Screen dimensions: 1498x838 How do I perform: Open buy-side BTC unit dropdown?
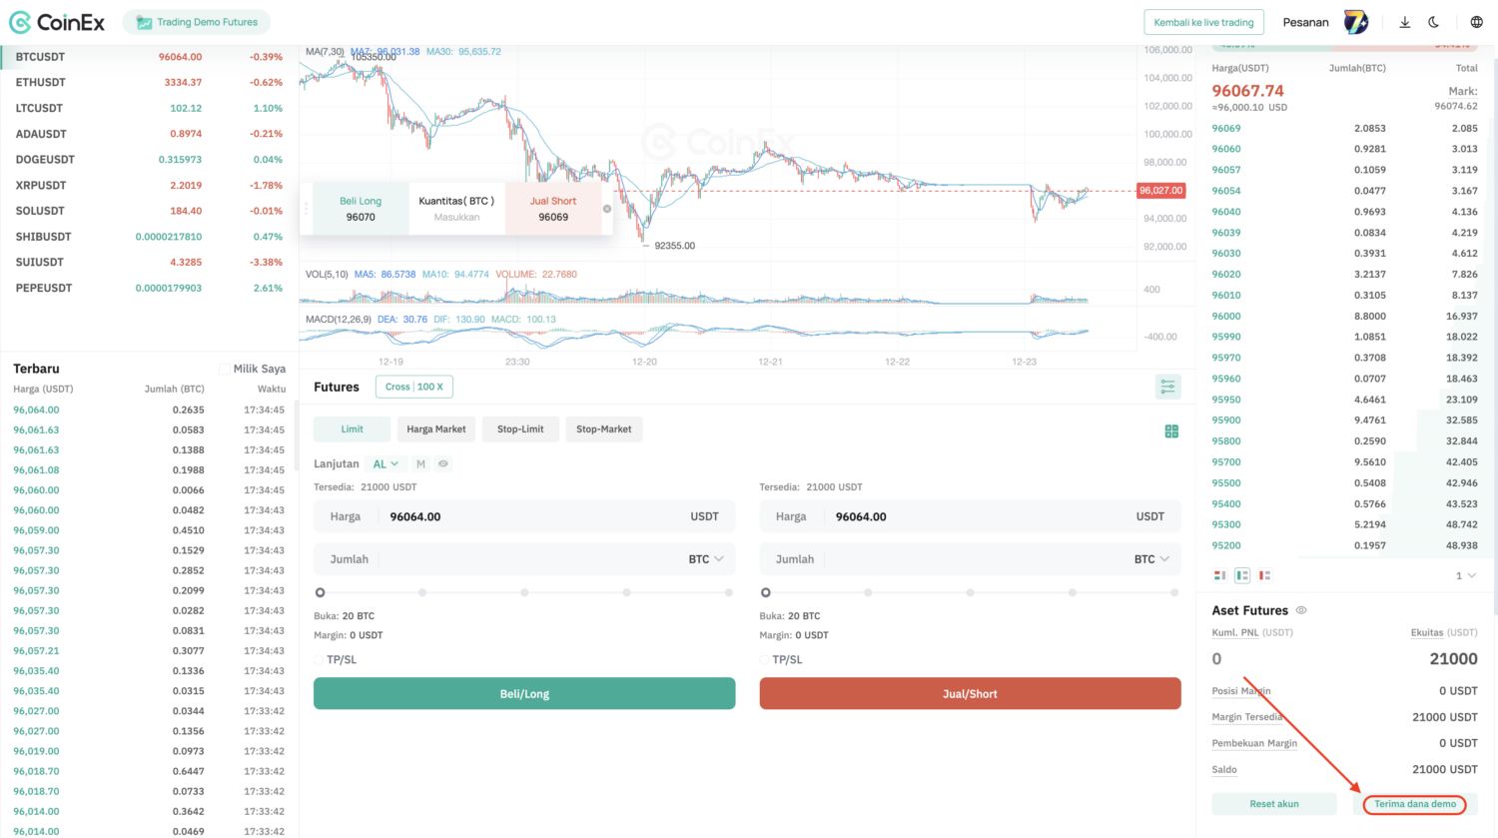tap(706, 559)
